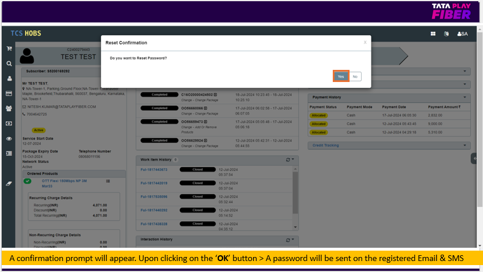Open the indented list icon in sidebar

point(9,154)
